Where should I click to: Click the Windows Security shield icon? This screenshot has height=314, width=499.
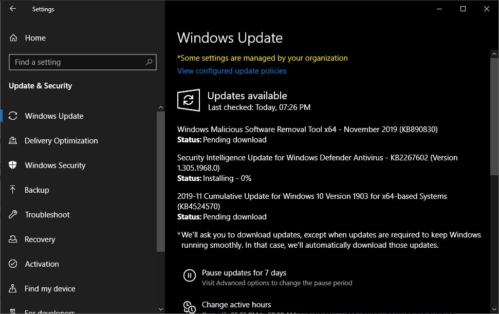(x=13, y=165)
